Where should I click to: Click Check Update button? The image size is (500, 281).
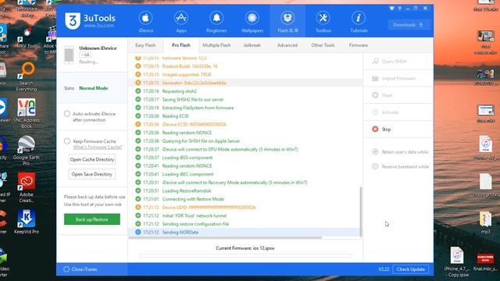410,269
